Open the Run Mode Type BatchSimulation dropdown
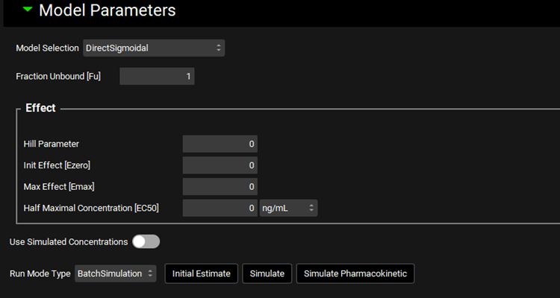Image resolution: width=560 pixels, height=298 pixels. [x=116, y=273]
